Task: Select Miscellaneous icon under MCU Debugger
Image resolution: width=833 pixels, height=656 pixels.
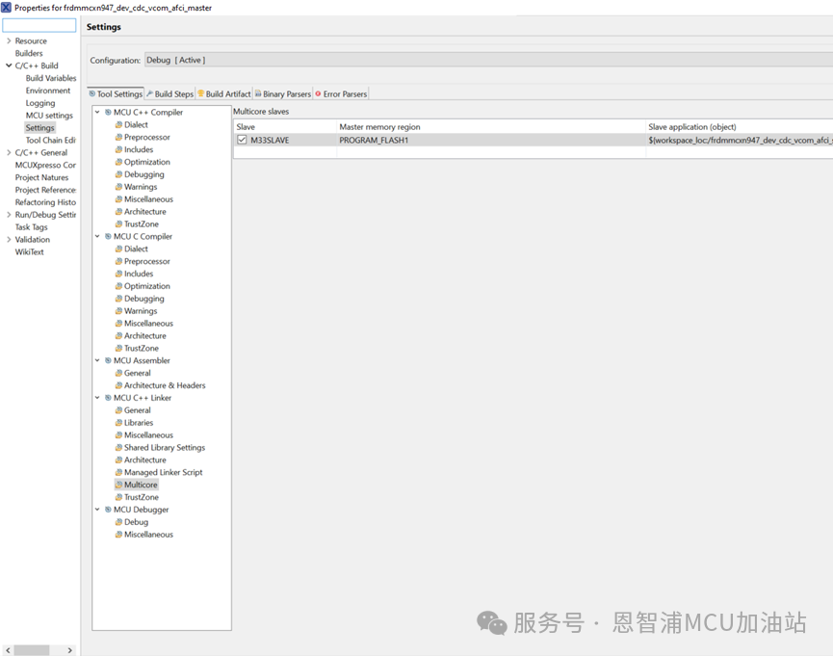Action: (x=119, y=535)
